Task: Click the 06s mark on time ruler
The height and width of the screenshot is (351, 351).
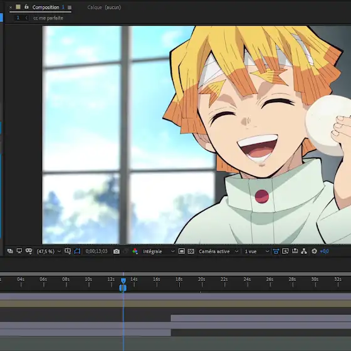Action: (43, 280)
